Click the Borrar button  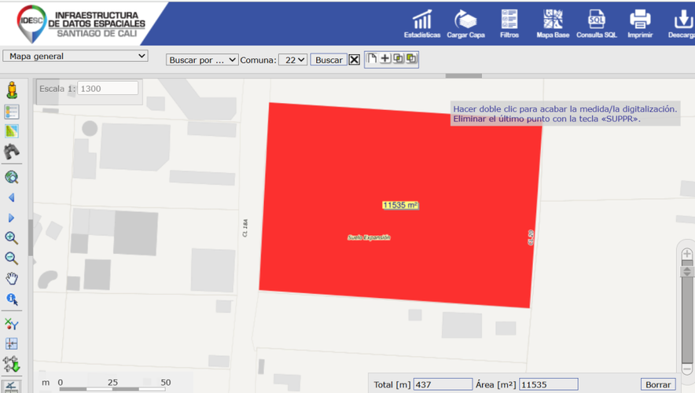(x=658, y=384)
